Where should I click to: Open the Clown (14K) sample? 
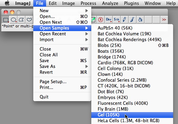[132, 74]
